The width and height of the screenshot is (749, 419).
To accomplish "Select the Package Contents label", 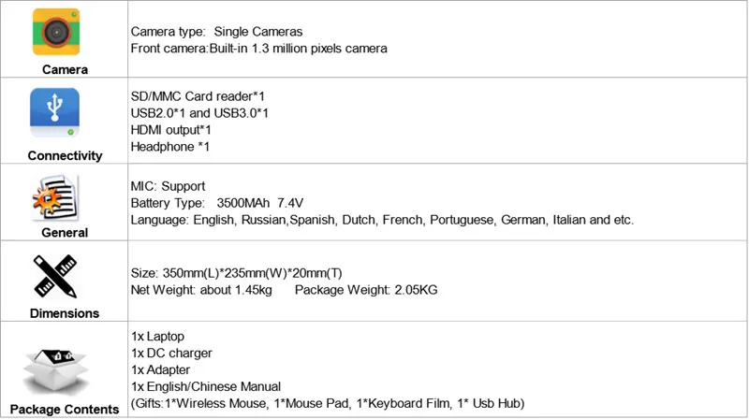I will tap(65, 409).
